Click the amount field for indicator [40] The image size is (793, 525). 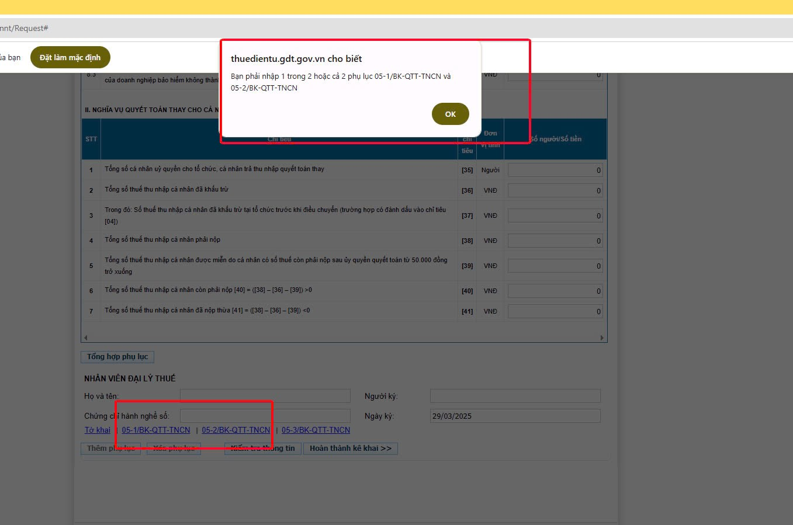[x=555, y=291]
